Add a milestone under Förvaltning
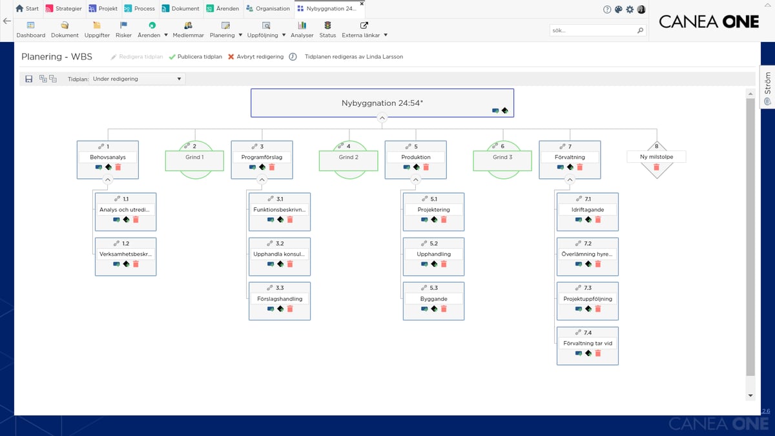The width and height of the screenshot is (775, 436). [x=569, y=167]
